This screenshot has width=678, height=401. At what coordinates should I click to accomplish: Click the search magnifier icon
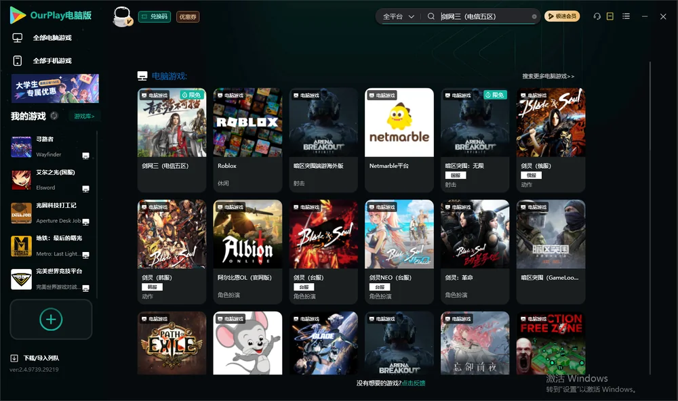[x=431, y=16]
